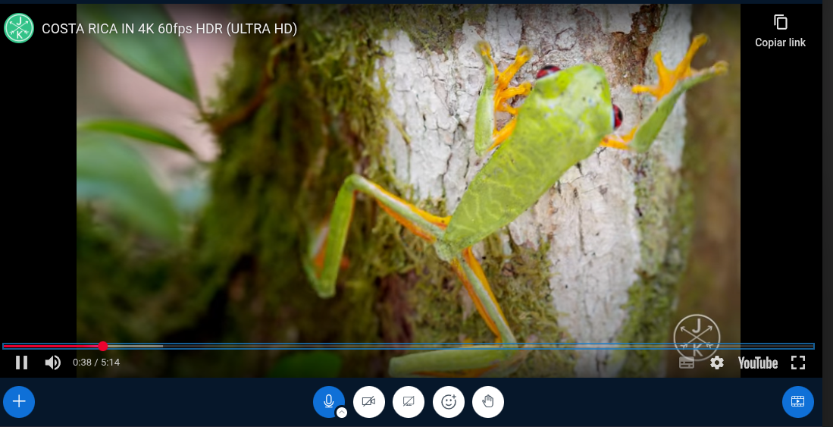The image size is (833, 427).
Task: Mute the video volume speaker icon
Action: (x=52, y=363)
